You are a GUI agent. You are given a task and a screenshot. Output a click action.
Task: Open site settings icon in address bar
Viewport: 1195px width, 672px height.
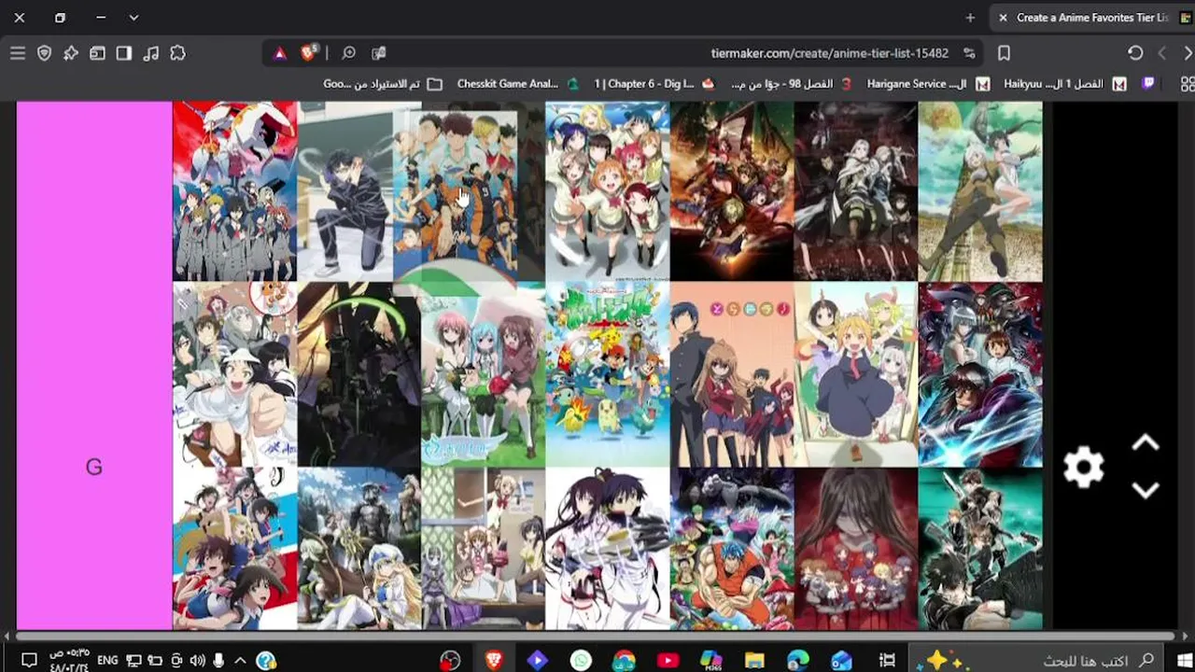click(x=969, y=53)
